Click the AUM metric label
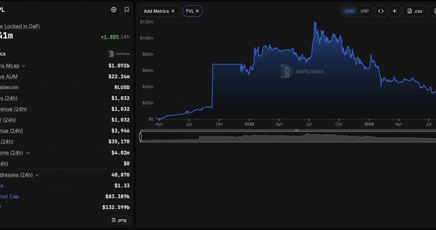Screen dimensions: 436x230 click(9, 76)
